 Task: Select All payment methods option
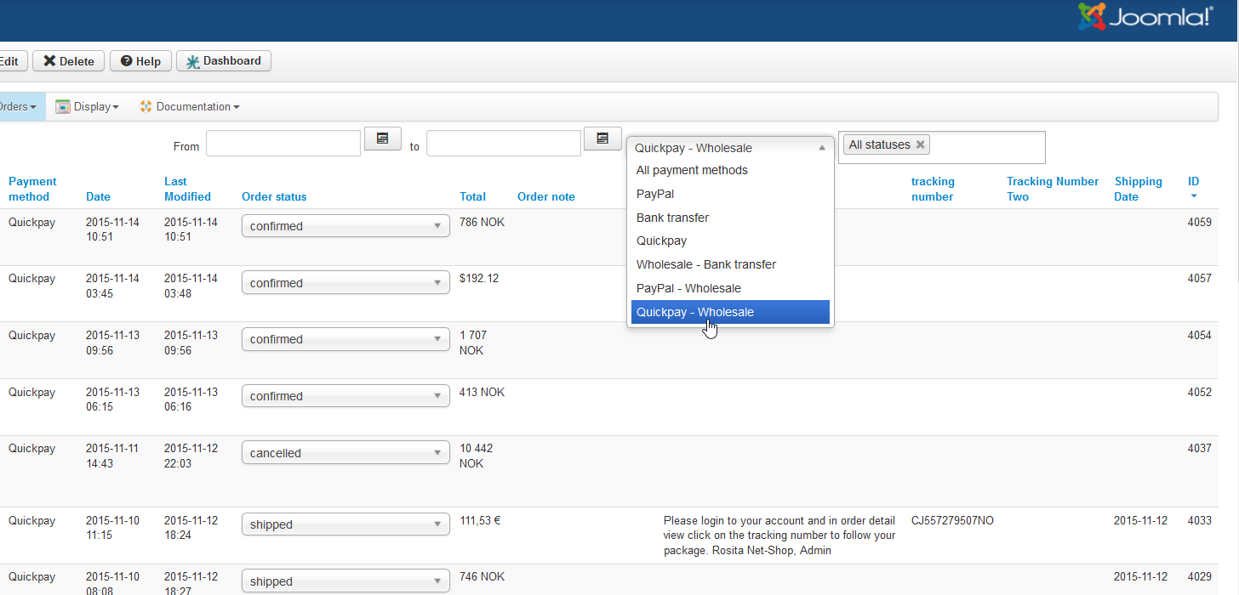point(692,170)
